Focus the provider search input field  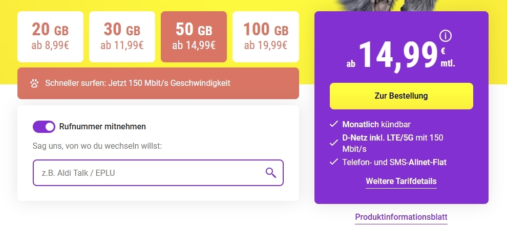[x=146, y=173]
